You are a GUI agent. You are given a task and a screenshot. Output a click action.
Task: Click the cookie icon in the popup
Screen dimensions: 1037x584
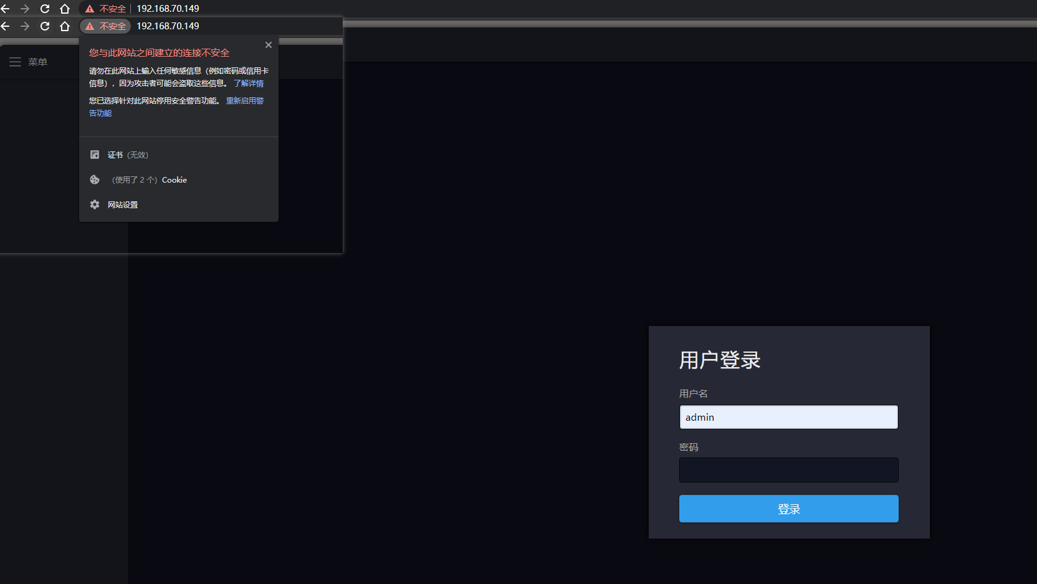coord(95,180)
